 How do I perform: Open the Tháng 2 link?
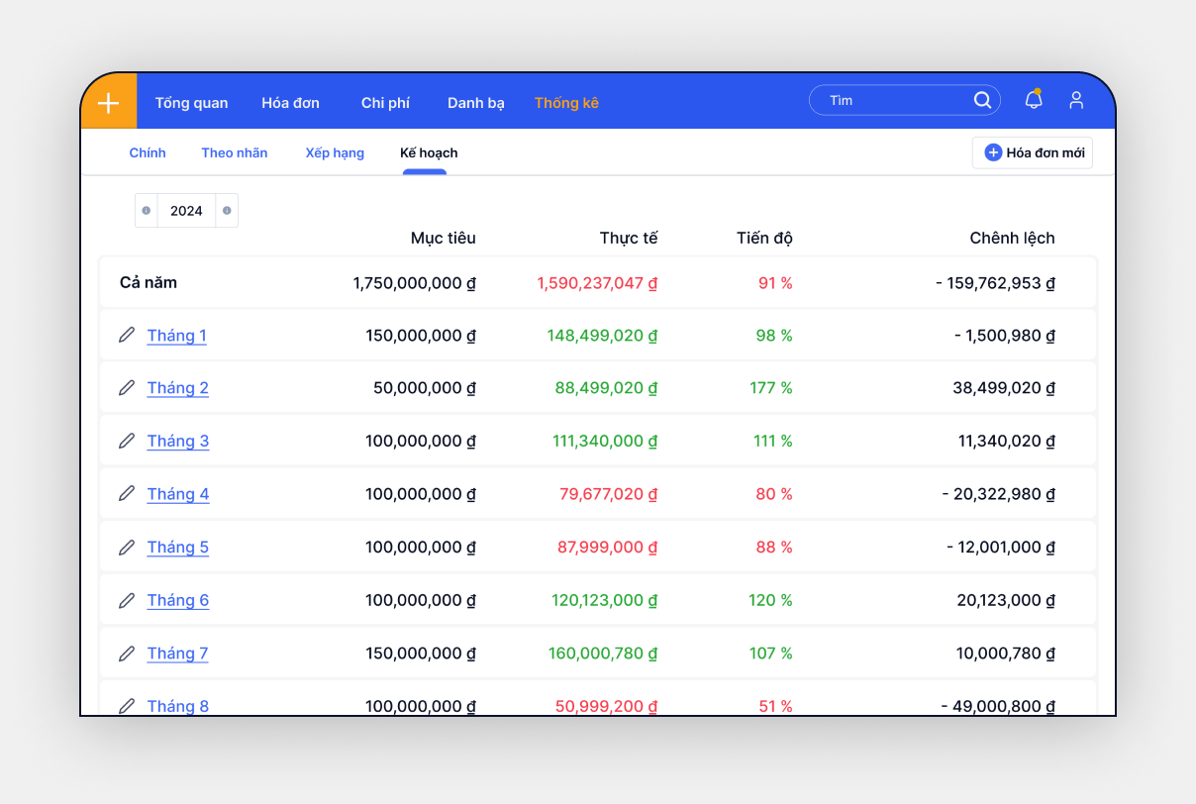(x=178, y=388)
